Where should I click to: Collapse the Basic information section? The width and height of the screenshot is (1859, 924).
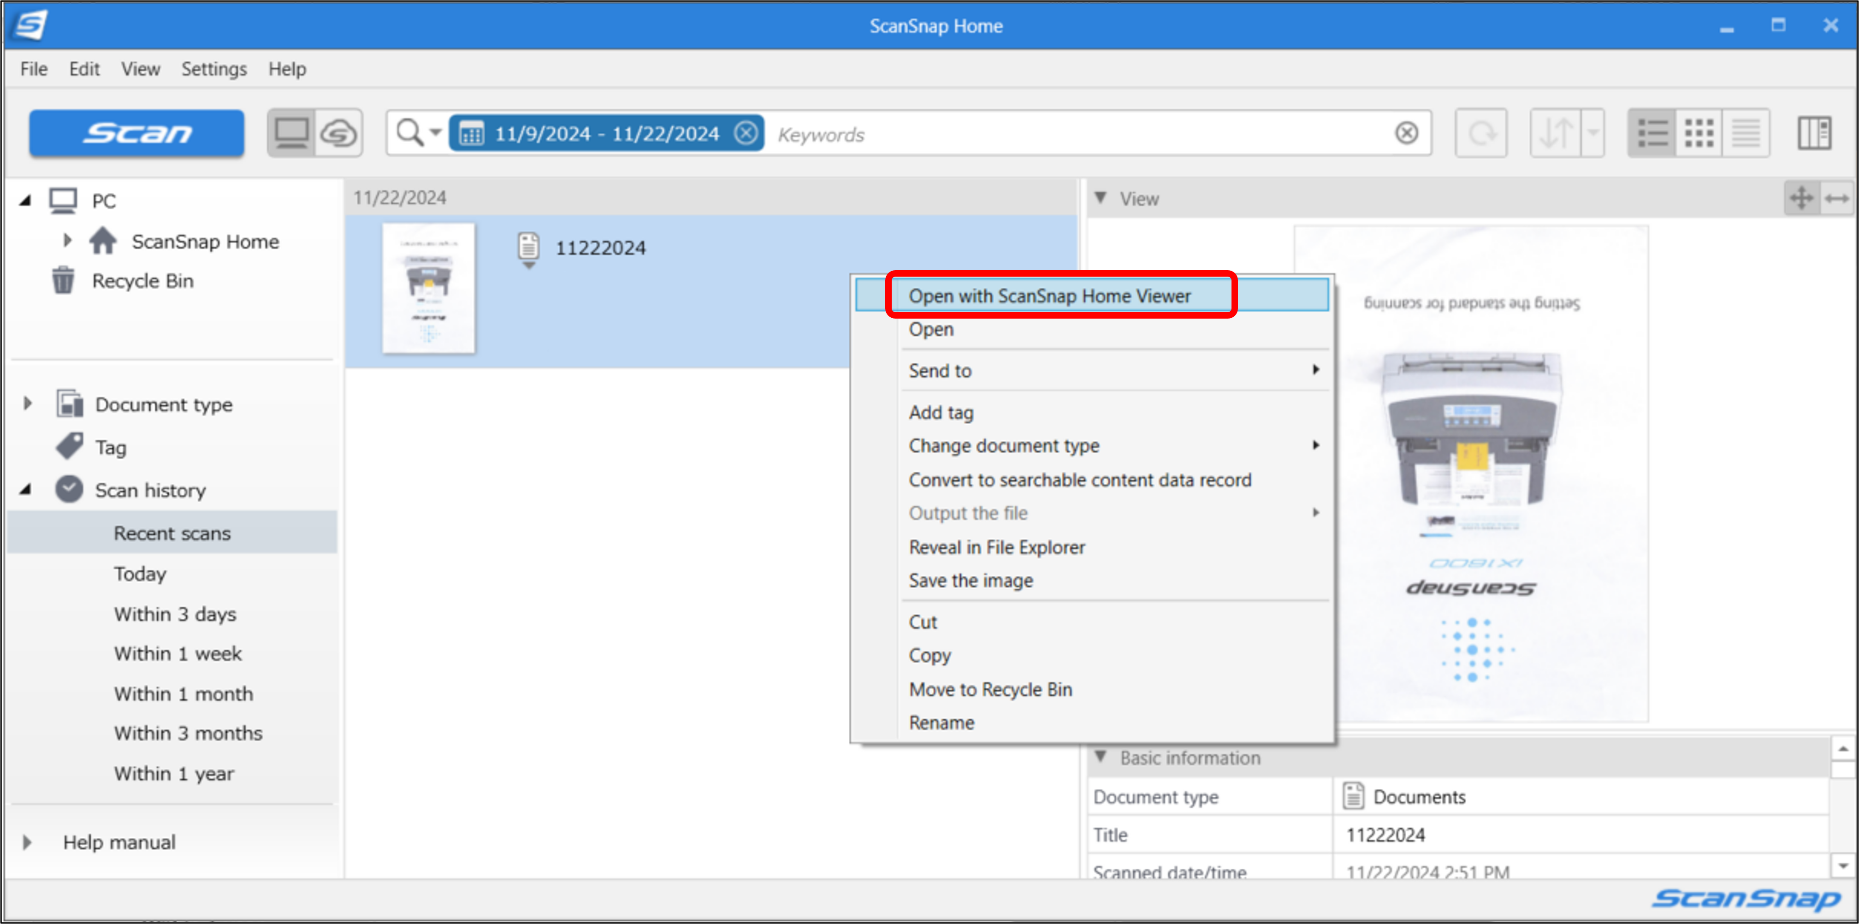1101,757
